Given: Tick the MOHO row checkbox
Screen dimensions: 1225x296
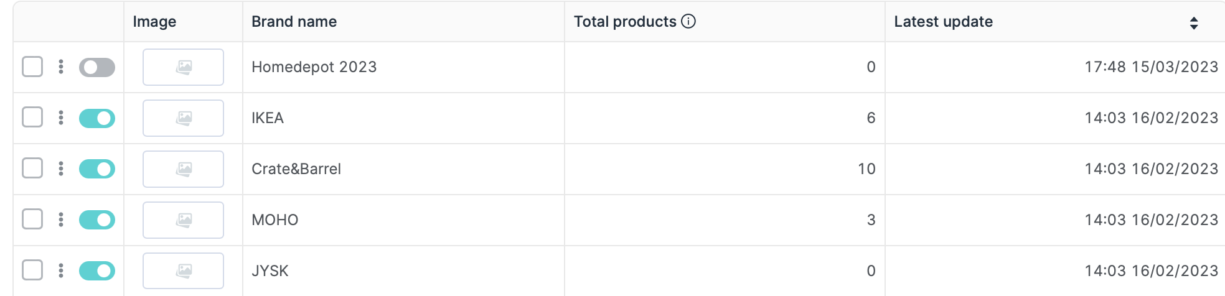Looking at the screenshot, I should (x=32, y=220).
